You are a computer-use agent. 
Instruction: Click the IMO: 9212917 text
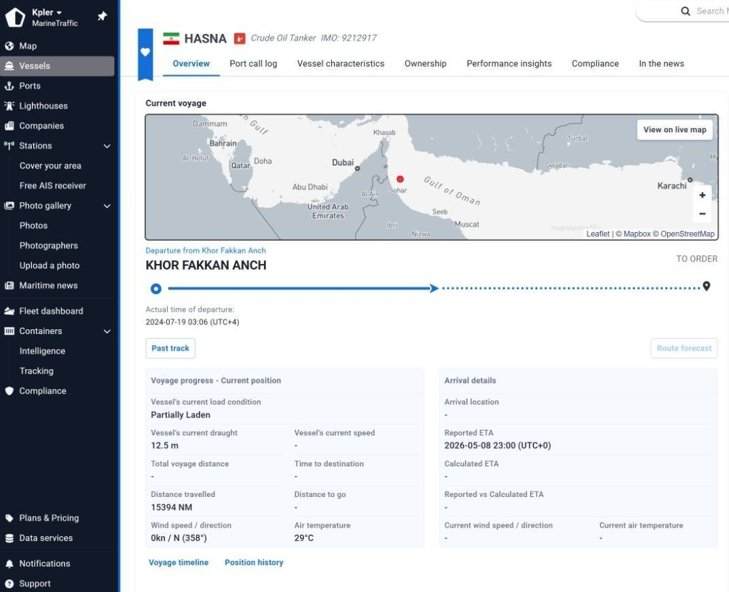[x=349, y=38]
